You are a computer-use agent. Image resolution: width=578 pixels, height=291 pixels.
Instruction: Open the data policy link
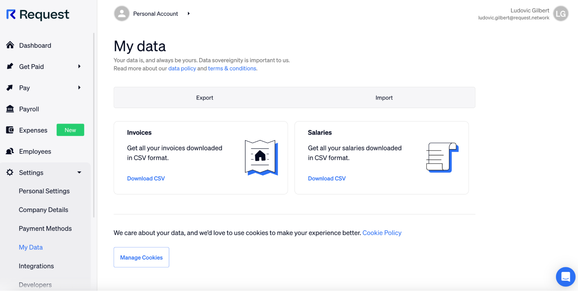[x=182, y=68]
